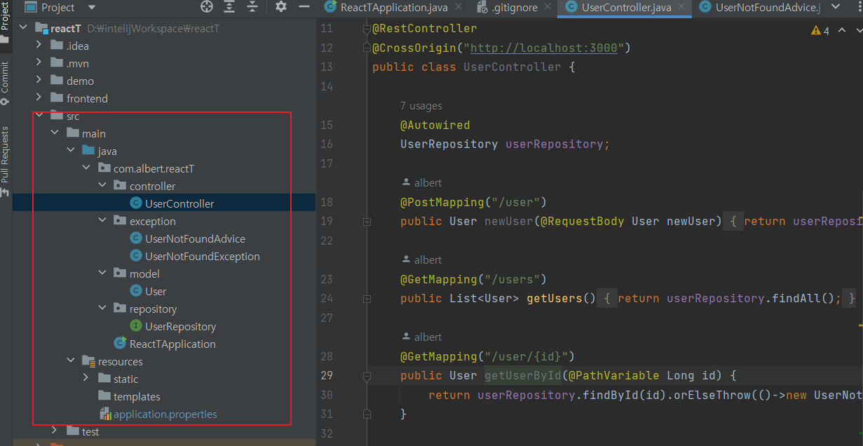Viewport: 863px width, 446px height.
Task: Expand the static folder
Action: (86, 379)
